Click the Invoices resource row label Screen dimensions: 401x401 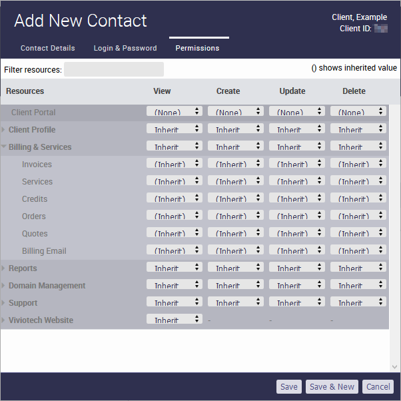tap(37, 164)
